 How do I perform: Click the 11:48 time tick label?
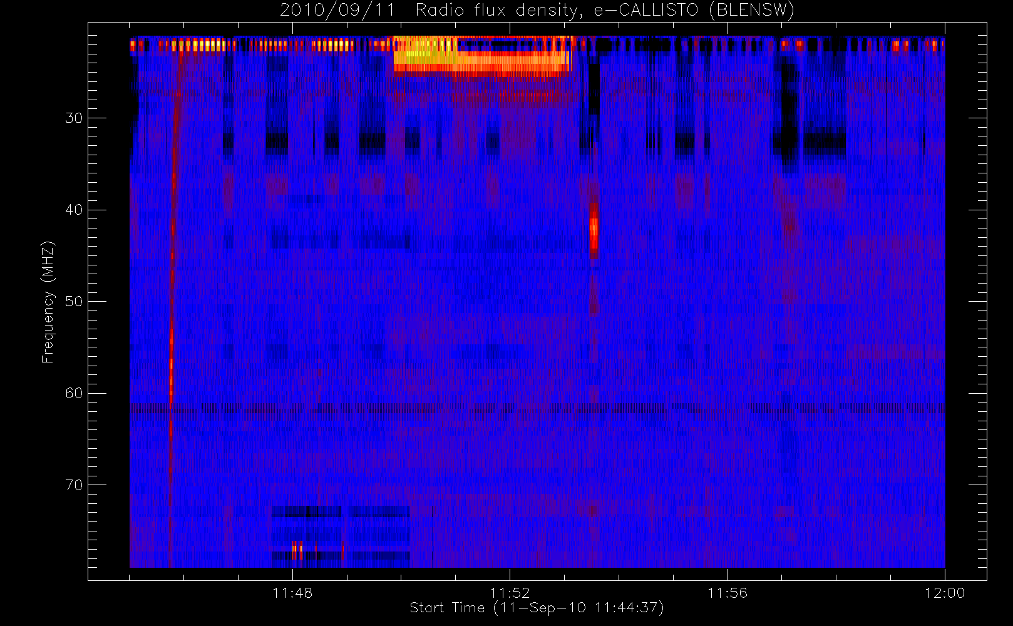pyautogui.click(x=292, y=593)
